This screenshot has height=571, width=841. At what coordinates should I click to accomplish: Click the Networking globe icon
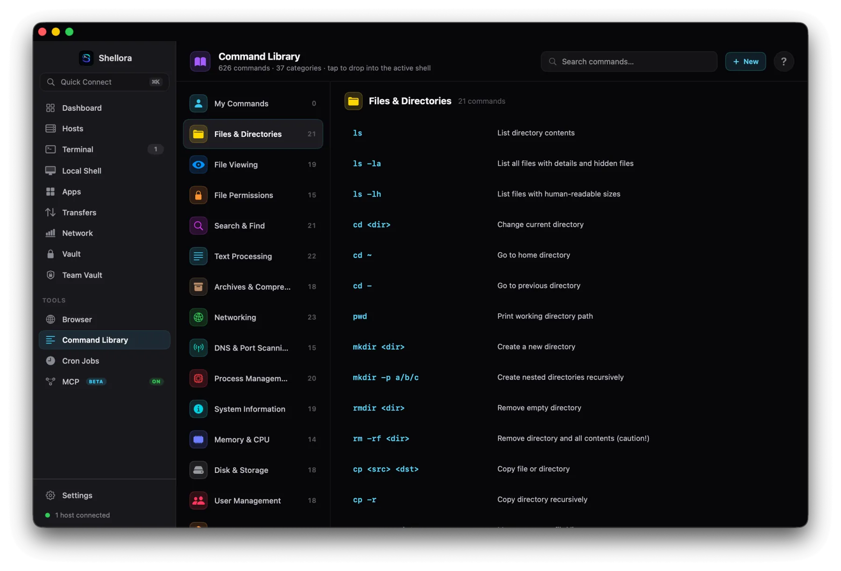click(199, 317)
